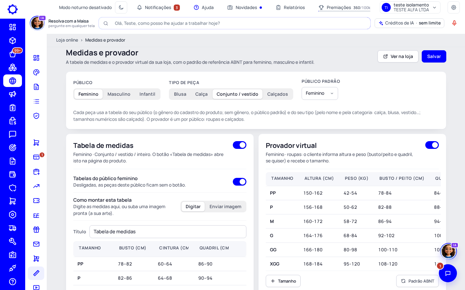The image size is (465, 290).
Task: Expand the teste isolamento account menu
Action: 410,7
